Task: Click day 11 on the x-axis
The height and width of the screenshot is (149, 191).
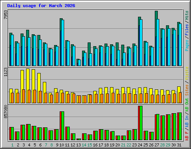Action: [67, 145]
